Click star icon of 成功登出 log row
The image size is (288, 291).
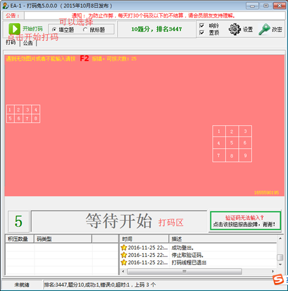[124, 248]
